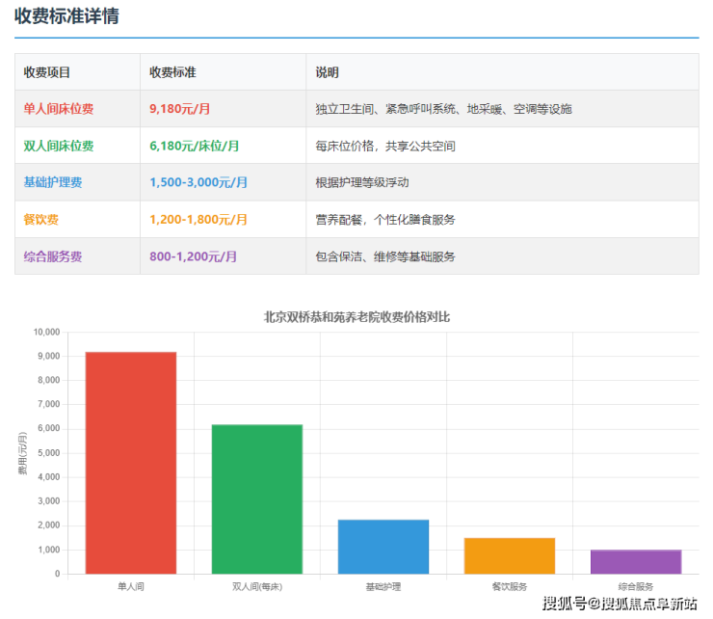Select the 双人间床位费 row label
This screenshot has width=713, height=619.
pos(59,146)
